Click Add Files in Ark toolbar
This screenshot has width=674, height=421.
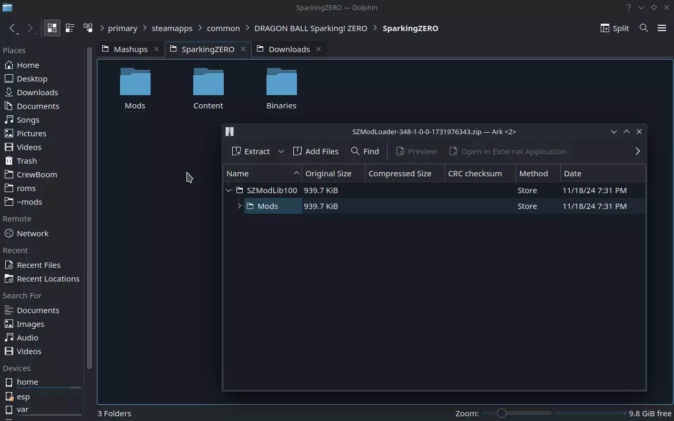(316, 151)
